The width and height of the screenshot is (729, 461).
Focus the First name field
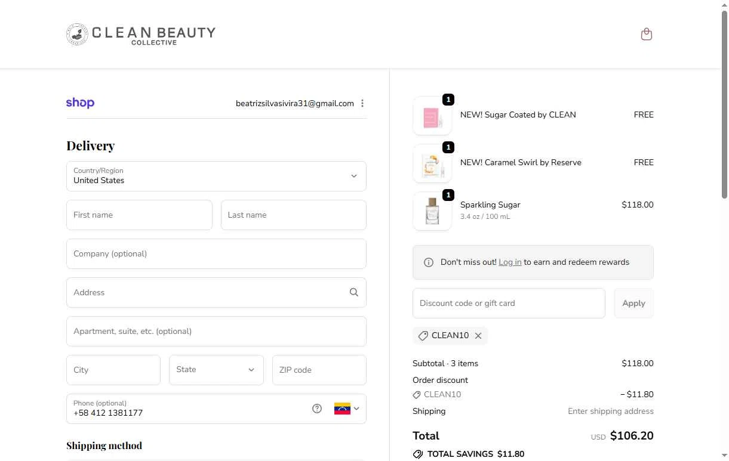pos(139,215)
